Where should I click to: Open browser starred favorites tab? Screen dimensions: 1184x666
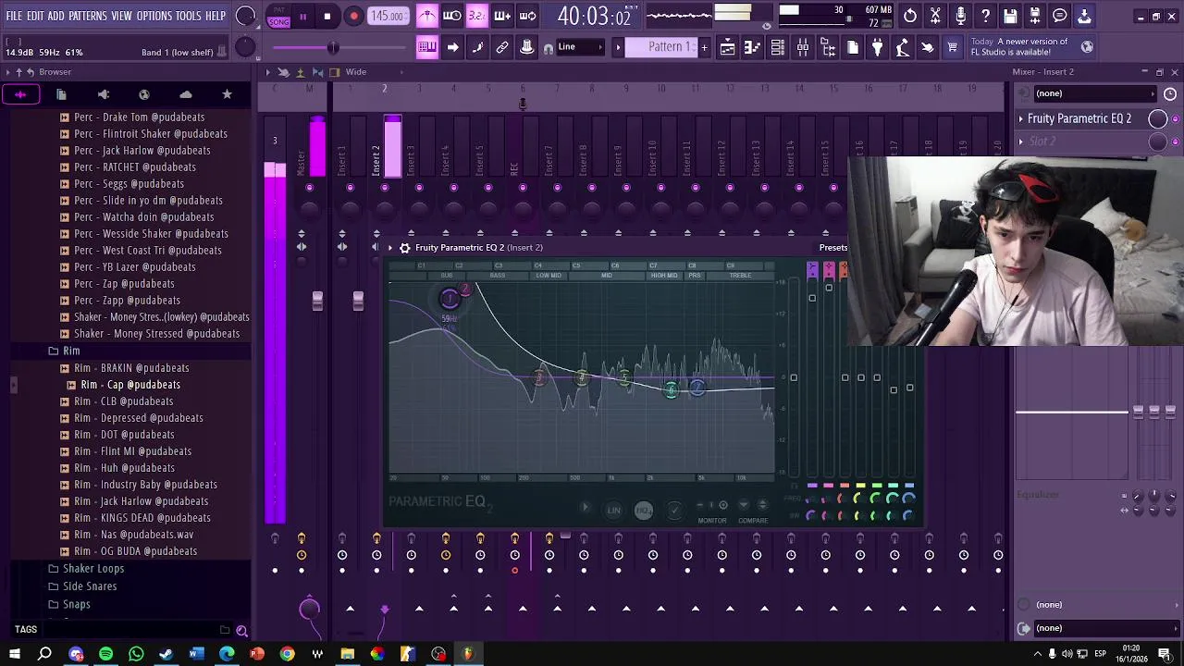coord(227,94)
